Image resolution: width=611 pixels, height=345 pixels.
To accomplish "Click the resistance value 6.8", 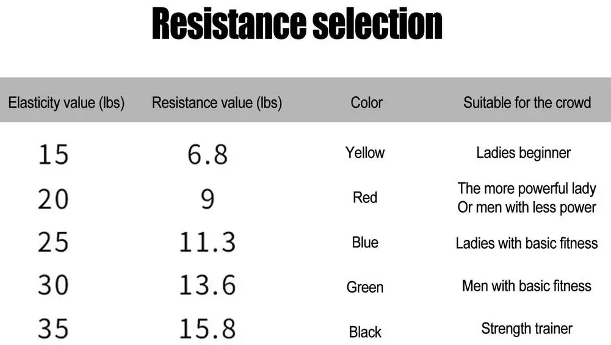I will [x=208, y=154].
